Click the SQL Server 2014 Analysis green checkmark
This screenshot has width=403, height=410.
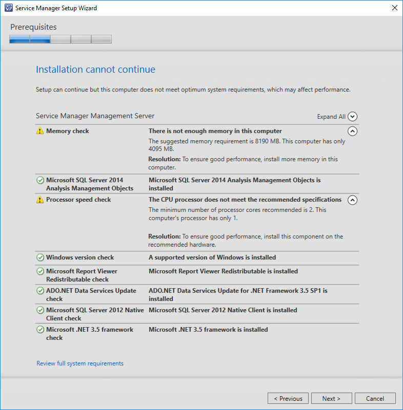coord(40,180)
